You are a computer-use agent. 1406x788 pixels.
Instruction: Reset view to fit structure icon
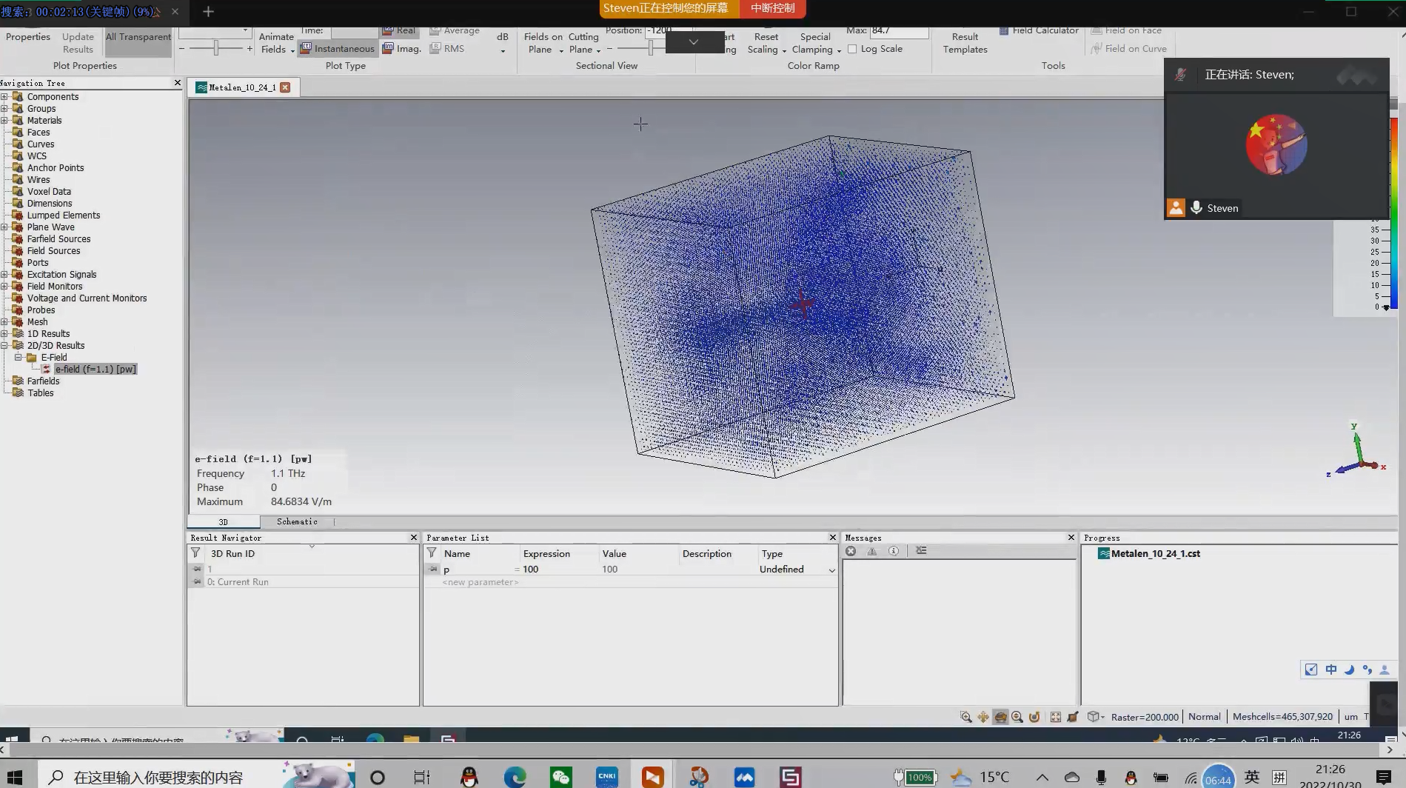pos(1056,717)
